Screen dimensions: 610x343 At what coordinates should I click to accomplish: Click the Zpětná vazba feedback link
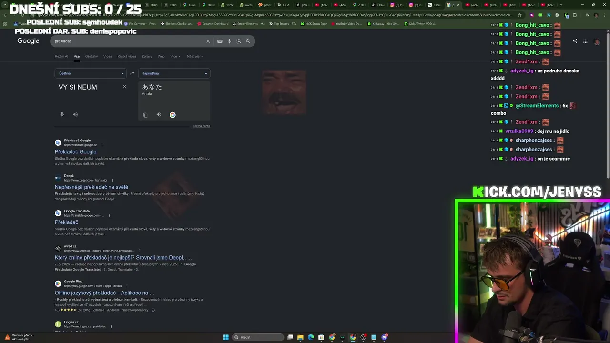pos(201,126)
